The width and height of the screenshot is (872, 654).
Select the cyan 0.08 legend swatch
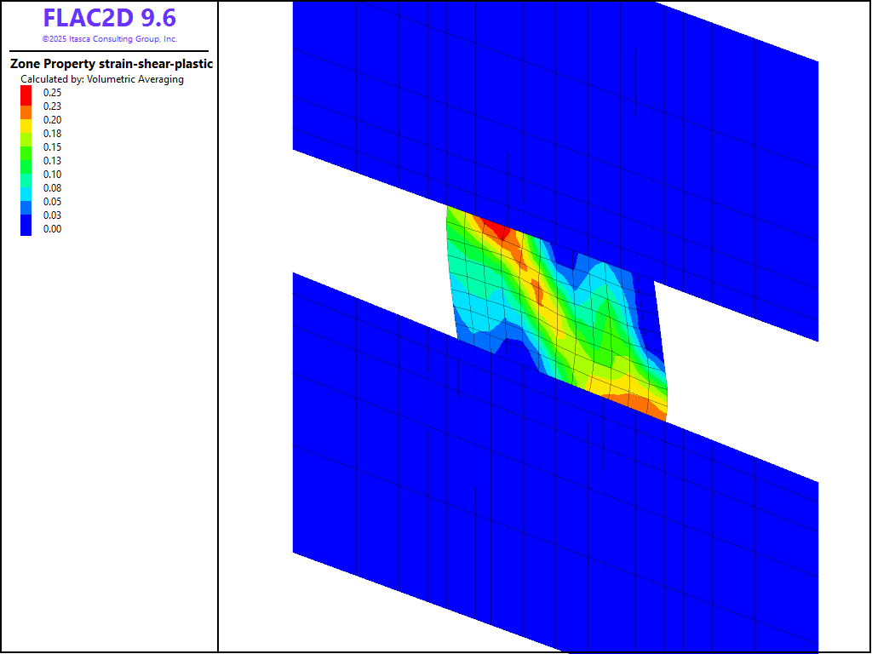click(26, 188)
